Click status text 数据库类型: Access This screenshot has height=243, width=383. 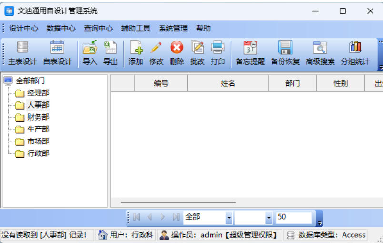(x=332, y=235)
